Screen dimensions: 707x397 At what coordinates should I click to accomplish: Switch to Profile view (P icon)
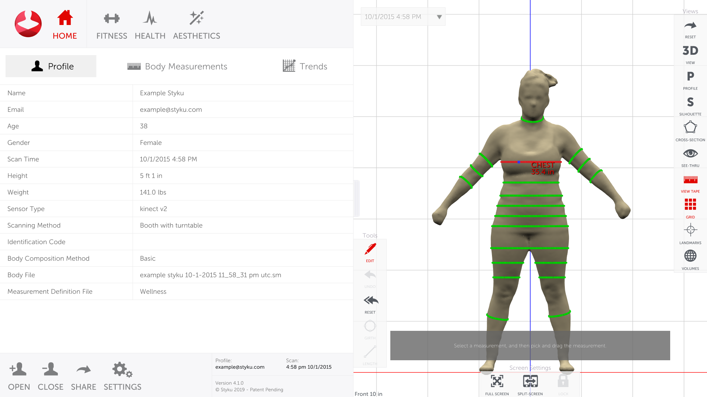[x=690, y=76]
